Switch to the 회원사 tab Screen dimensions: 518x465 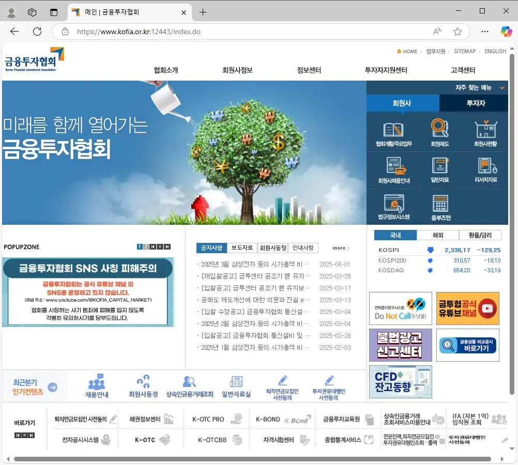click(x=403, y=103)
